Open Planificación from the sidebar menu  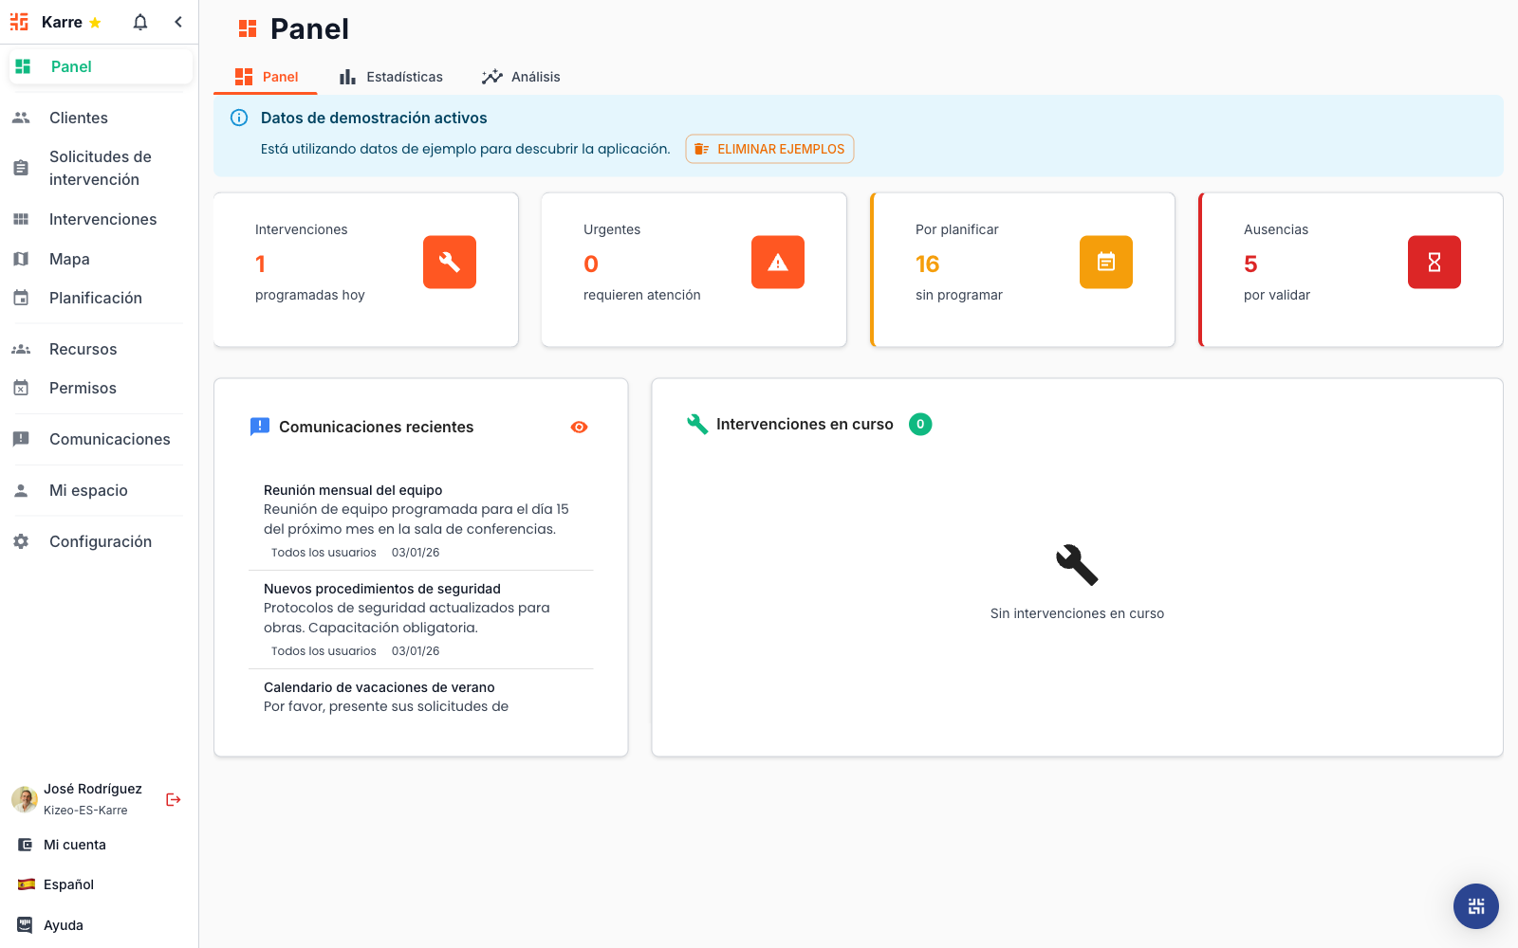tap(95, 298)
